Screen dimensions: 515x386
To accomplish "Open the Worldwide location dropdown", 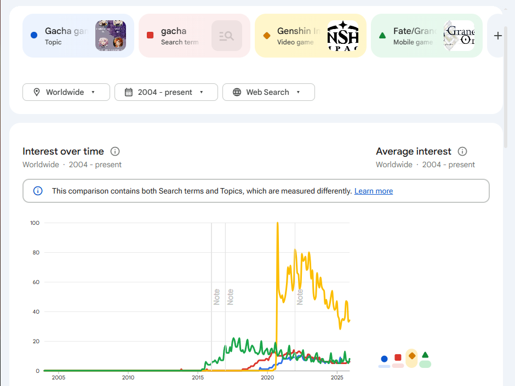I will 66,92.
